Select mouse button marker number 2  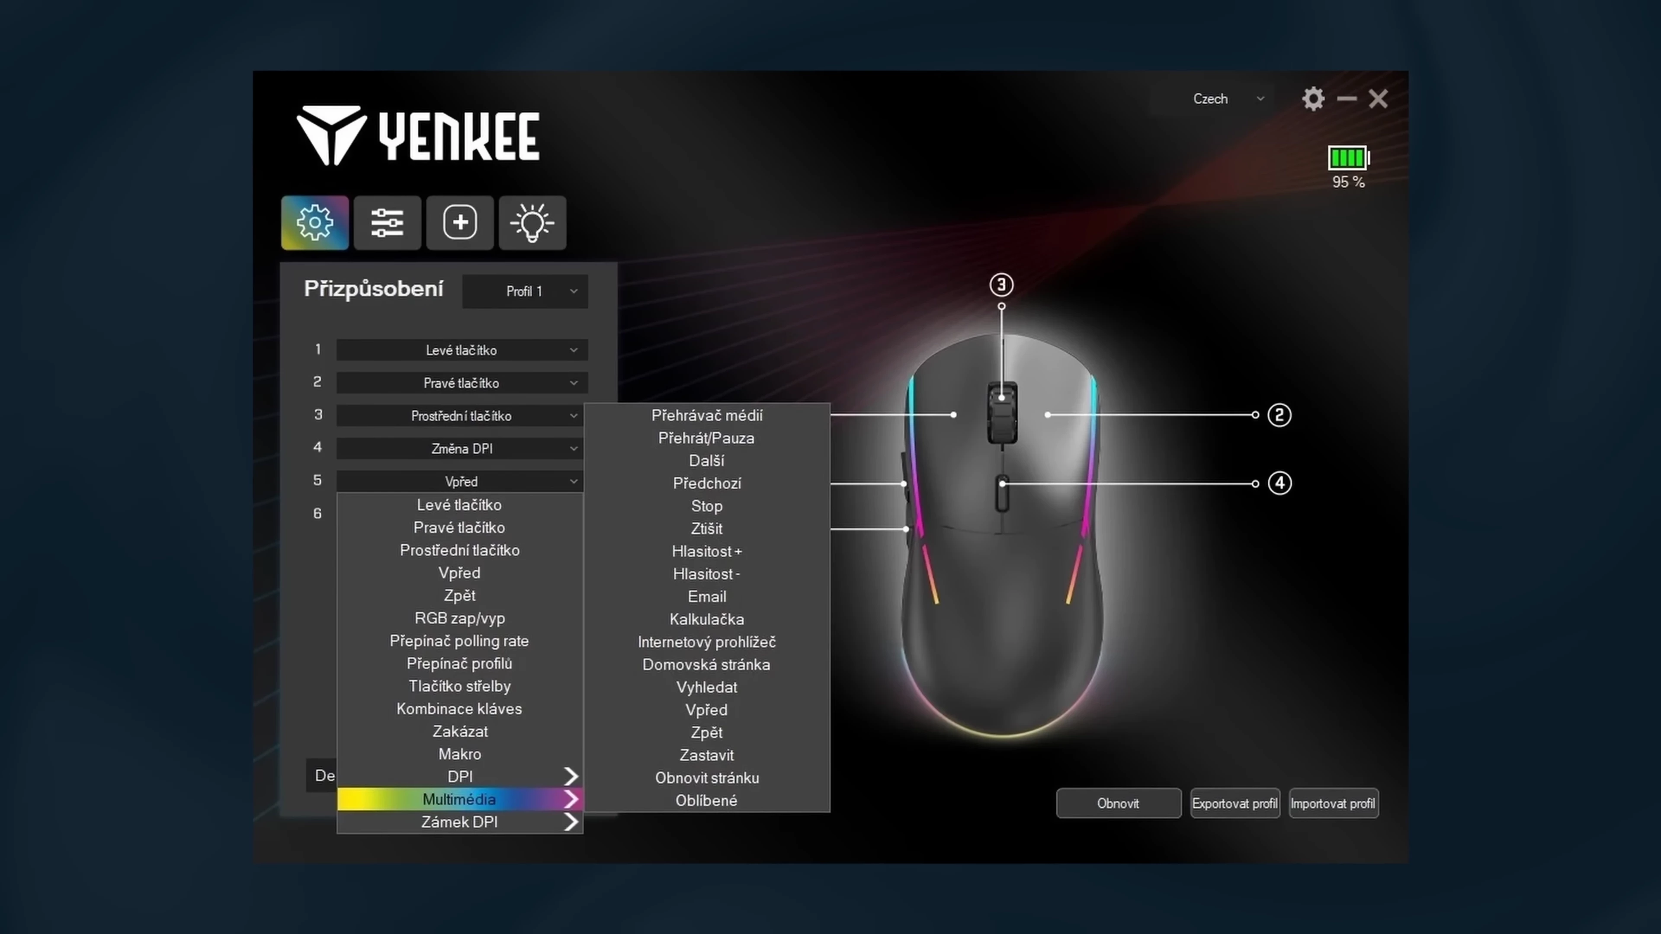(x=1279, y=415)
